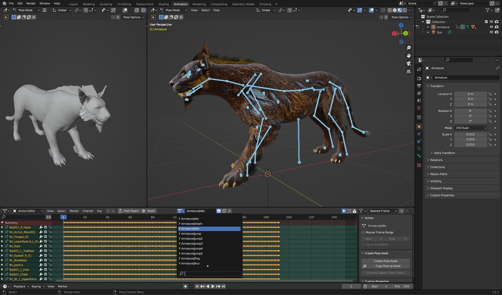The height and width of the screenshot is (295, 502).
Task: Click the new action duplicate icon
Action: (x=224, y=211)
